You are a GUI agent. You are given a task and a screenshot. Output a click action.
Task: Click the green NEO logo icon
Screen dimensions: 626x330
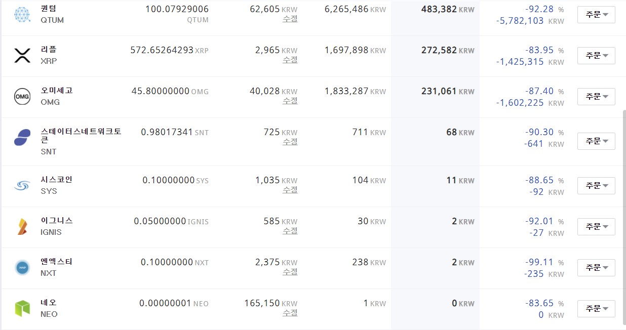point(22,308)
